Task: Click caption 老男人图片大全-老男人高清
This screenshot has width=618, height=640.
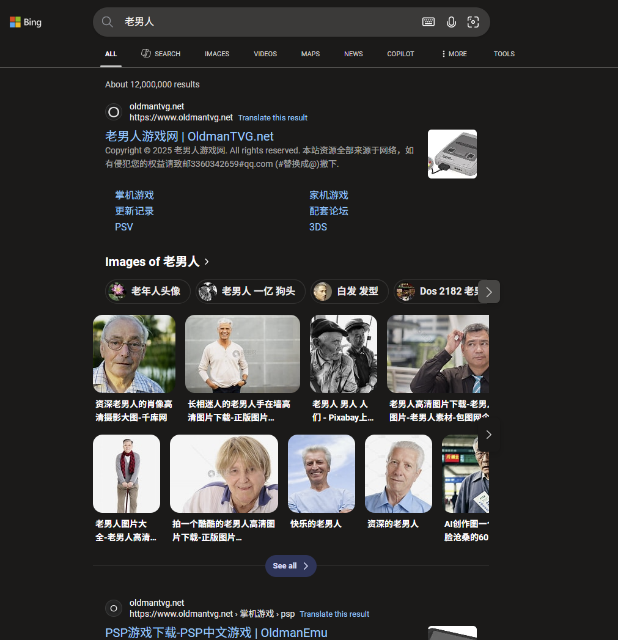Action: [126, 530]
